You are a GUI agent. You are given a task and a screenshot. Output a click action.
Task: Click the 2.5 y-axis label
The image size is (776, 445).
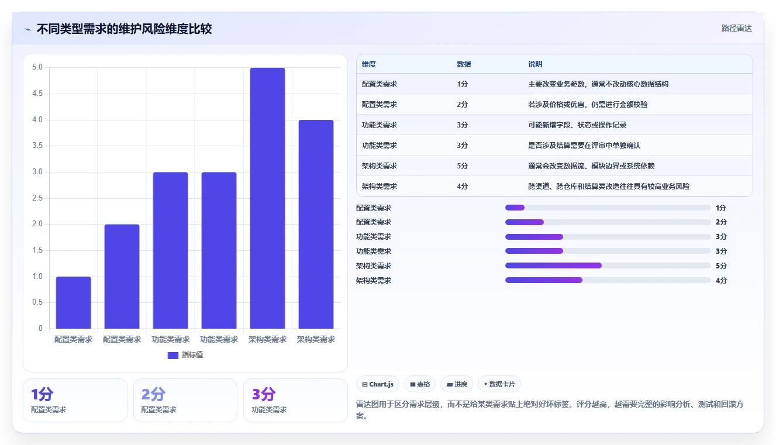[x=37, y=198]
